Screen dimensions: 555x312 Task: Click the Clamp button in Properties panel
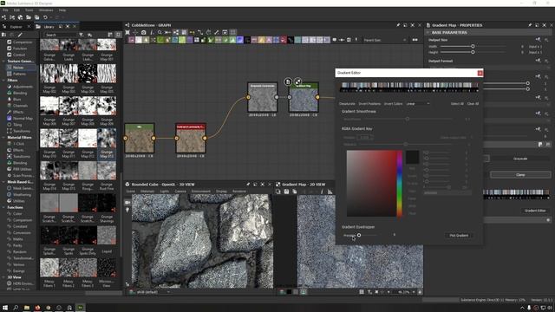tap(520, 175)
